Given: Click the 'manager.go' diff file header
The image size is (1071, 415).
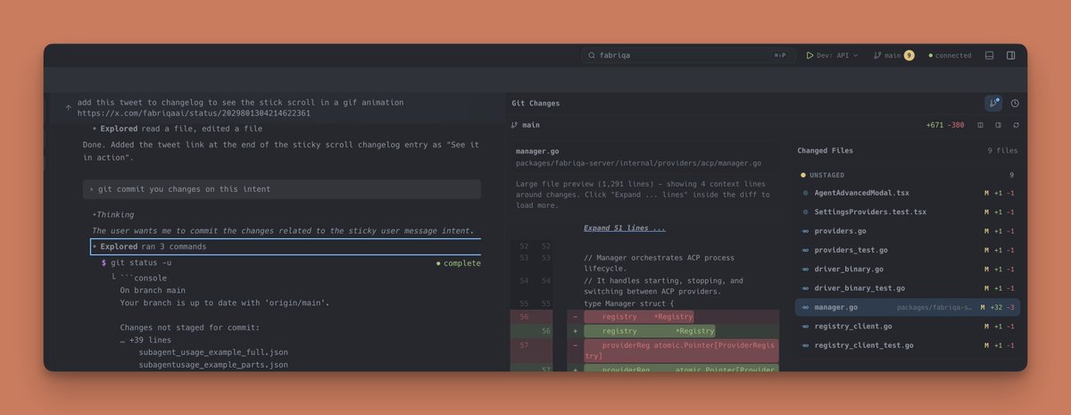Looking at the screenshot, I should (x=537, y=152).
